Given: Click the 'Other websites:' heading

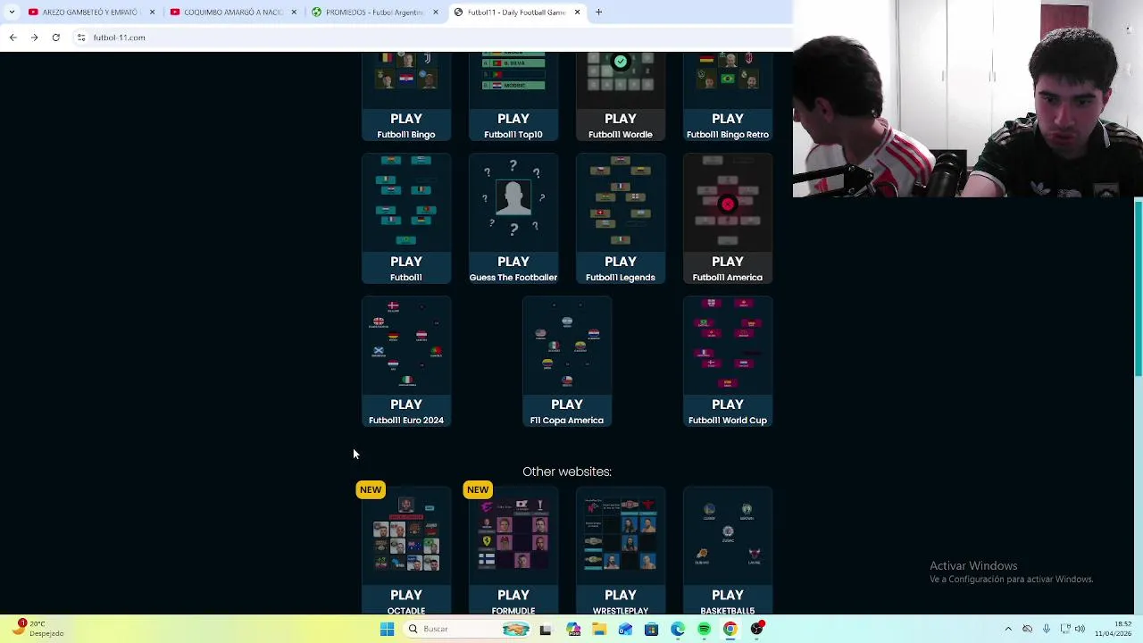Looking at the screenshot, I should [566, 472].
